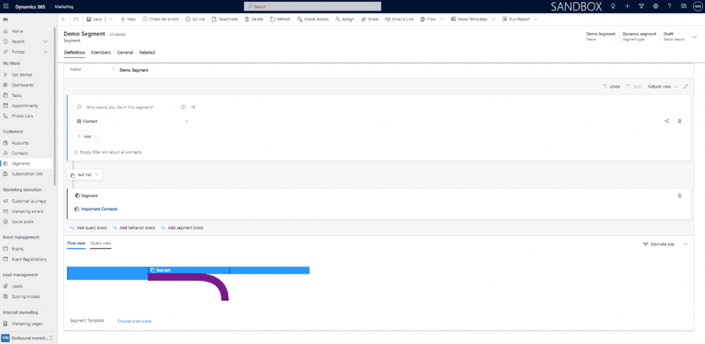This screenshot has height=344, width=705.
Task: Open the advanced filter funnel icon
Action: [640, 6]
